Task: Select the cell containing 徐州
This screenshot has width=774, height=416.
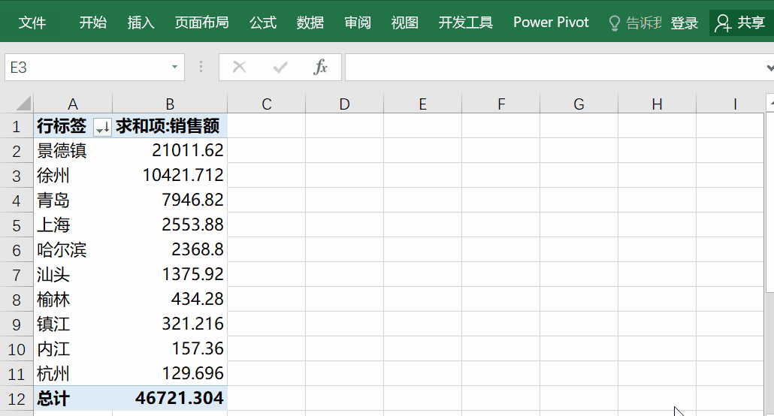Action: (73, 175)
